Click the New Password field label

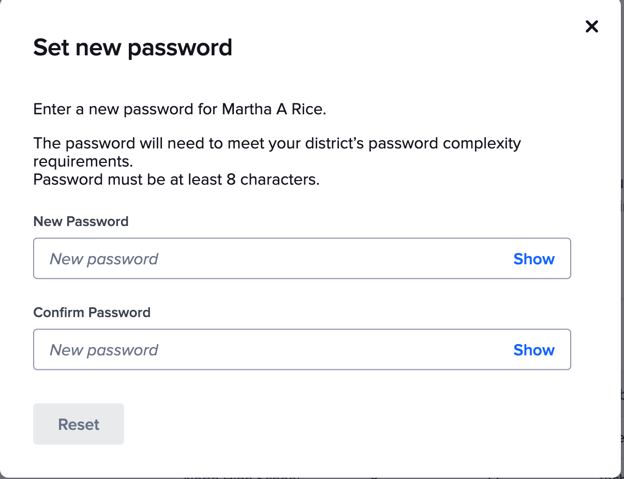(x=81, y=221)
